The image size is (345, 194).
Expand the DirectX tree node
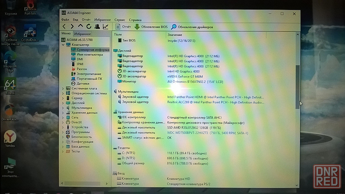pyautogui.click(x=63, y=122)
